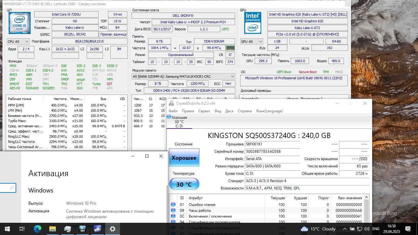Switch to the Settings gear on the taskbar

pos(112,229)
